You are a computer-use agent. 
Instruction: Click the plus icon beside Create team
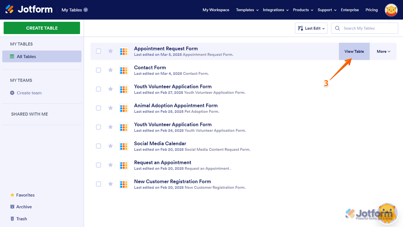coord(12,93)
